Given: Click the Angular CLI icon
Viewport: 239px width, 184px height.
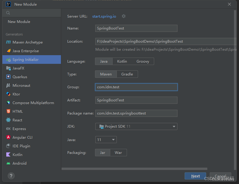Looking at the screenshot, I should point(8,137).
